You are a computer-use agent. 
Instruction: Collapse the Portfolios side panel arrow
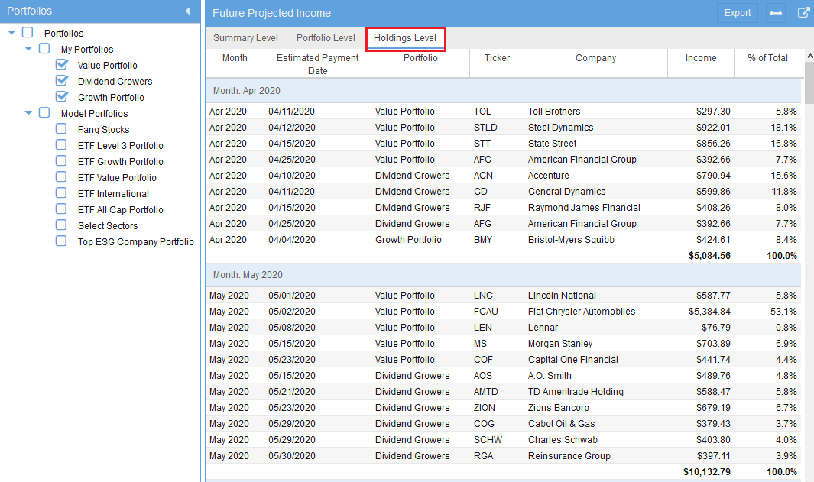coord(187,11)
